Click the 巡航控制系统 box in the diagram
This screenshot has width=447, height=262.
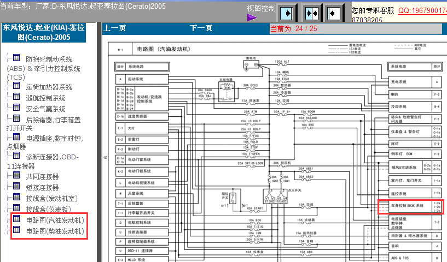point(142,223)
